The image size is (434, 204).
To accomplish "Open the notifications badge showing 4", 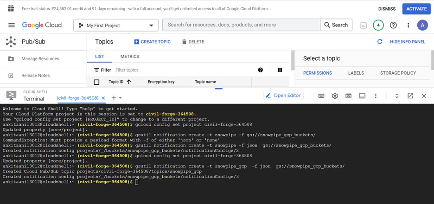I will pyautogui.click(x=378, y=25).
